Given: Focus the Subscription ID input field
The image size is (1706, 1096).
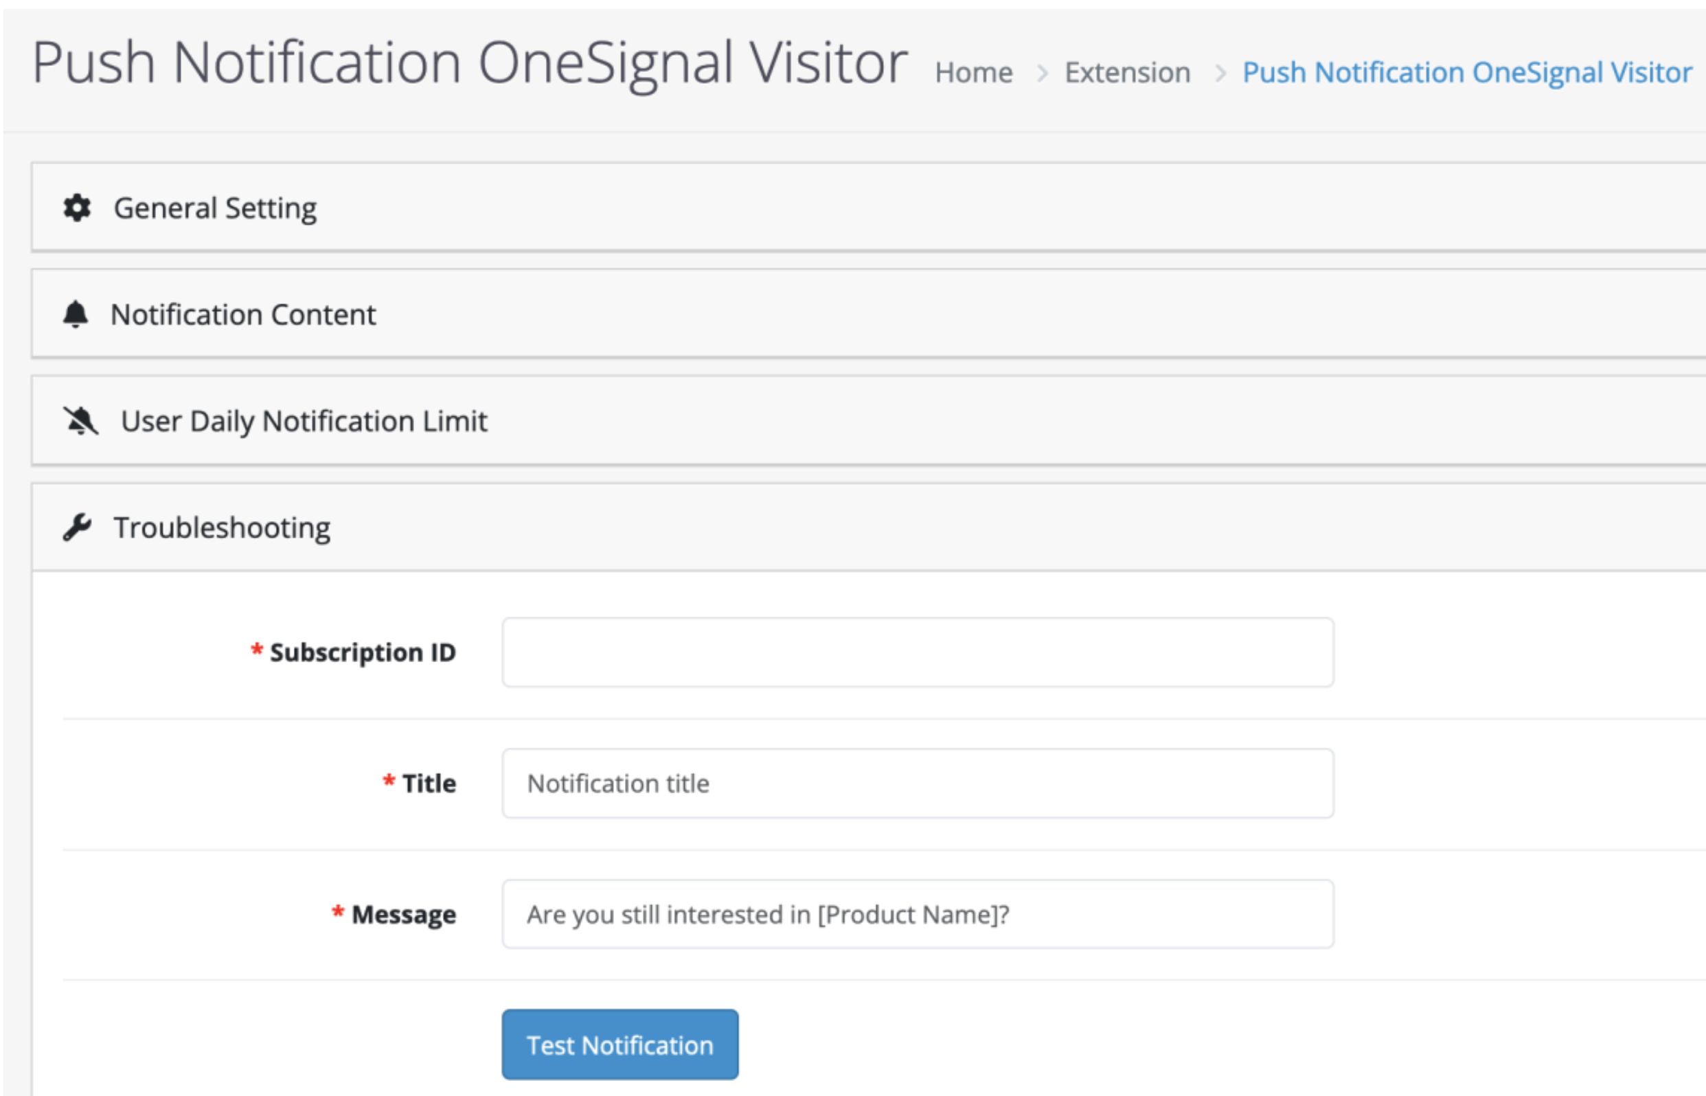Looking at the screenshot, I should click(x=918, y=652).
